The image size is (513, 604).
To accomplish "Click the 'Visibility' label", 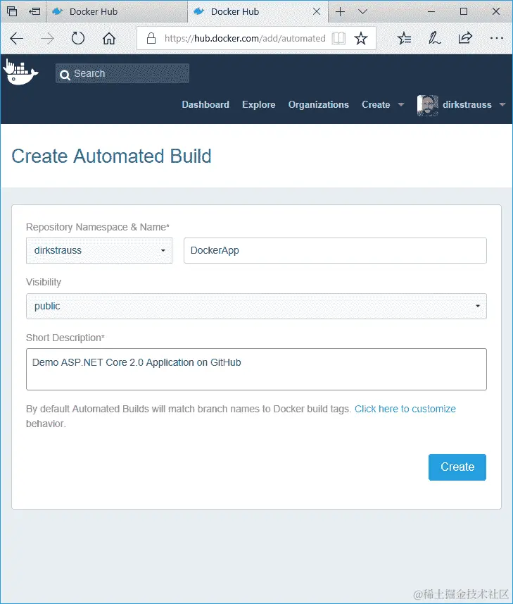I will [44, 282].
